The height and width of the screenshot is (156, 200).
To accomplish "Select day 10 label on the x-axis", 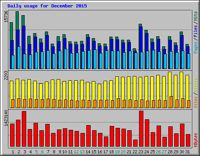I will 64,152.
